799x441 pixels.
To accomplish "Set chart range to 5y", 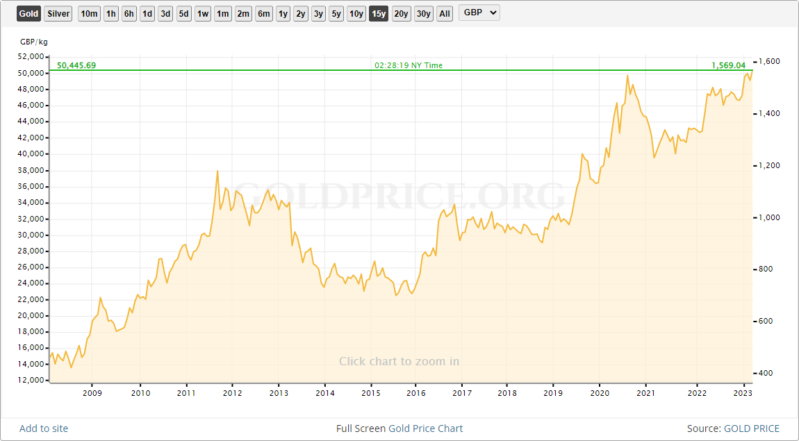I will coord(336,14).
